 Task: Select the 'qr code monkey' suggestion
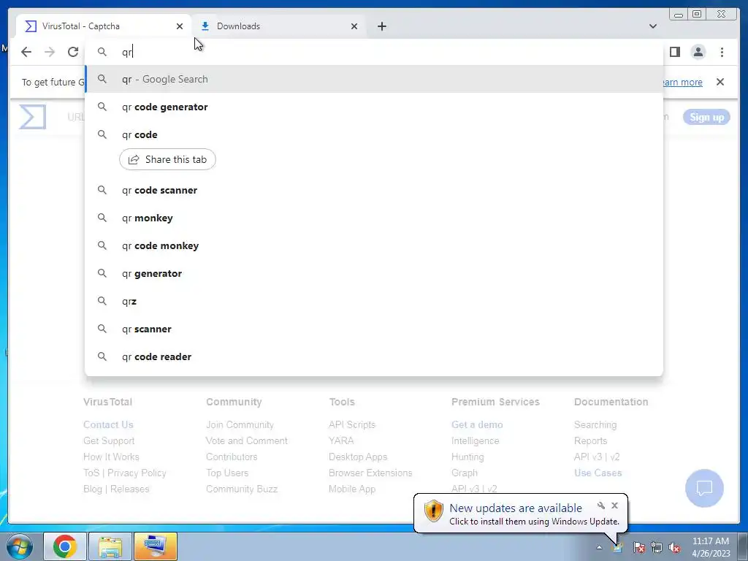(374, 245)
